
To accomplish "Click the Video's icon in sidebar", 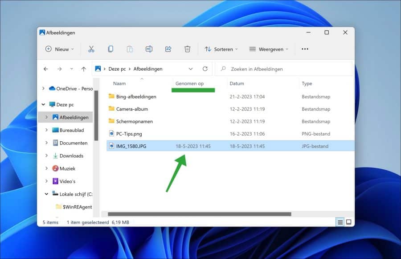I will click(55, 181).
